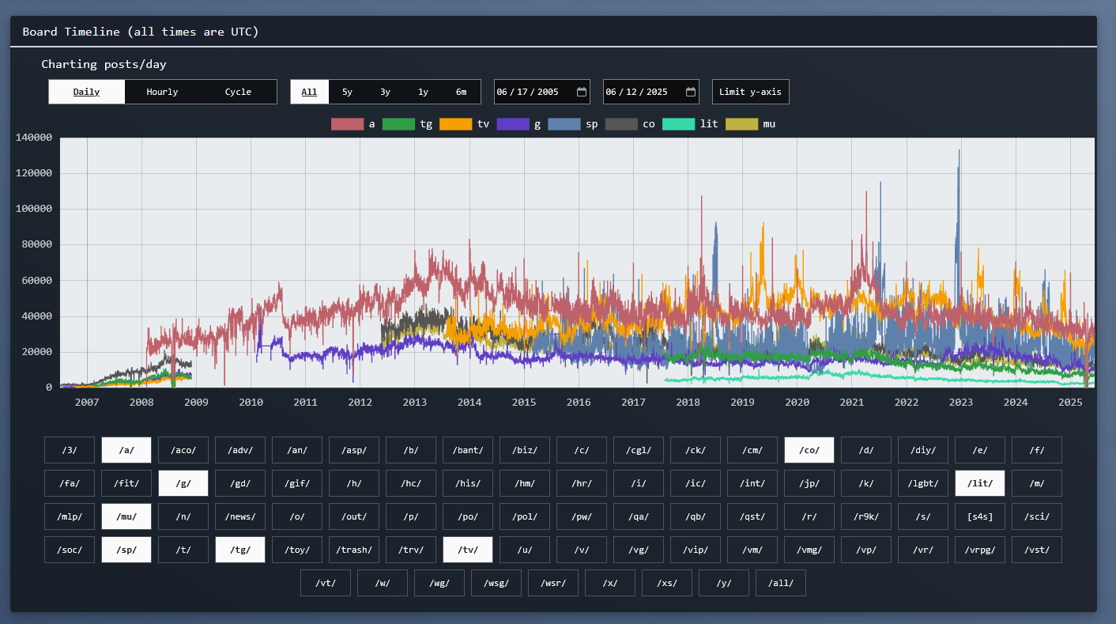Select the 5y time range
The image size is (1116, 624).
(x=347, y=92)
